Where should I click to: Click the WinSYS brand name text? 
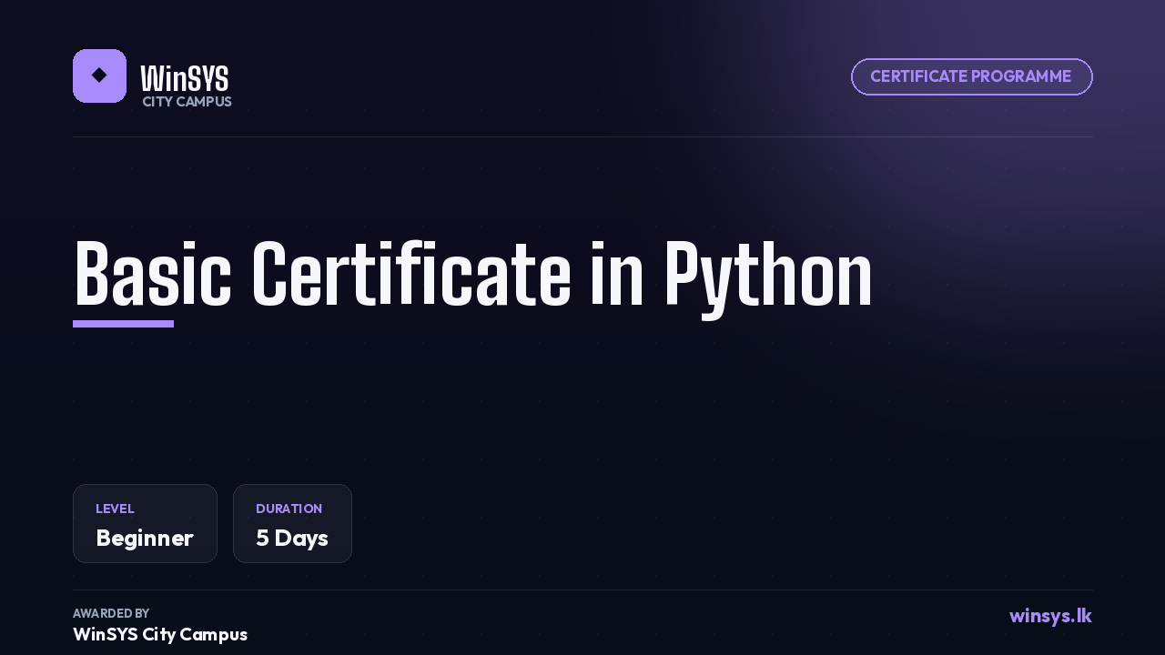tap(185, 79)
